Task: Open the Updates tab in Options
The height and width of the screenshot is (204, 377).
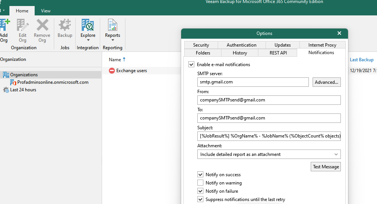Action: pyautogui.click(x=282, y=45)
